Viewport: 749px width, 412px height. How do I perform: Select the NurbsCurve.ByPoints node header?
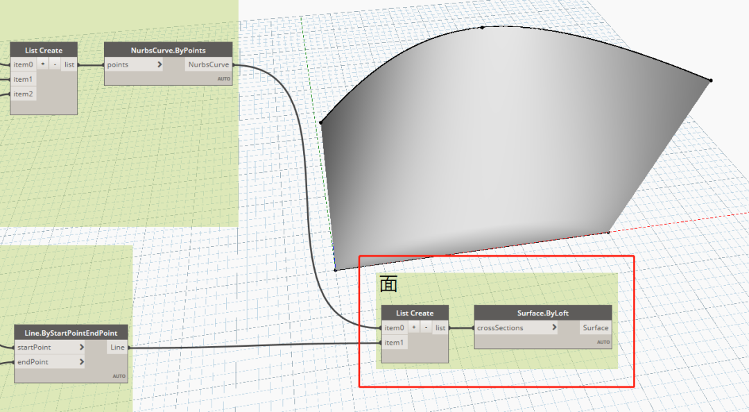pyautogui.click(x=168, y=50)
